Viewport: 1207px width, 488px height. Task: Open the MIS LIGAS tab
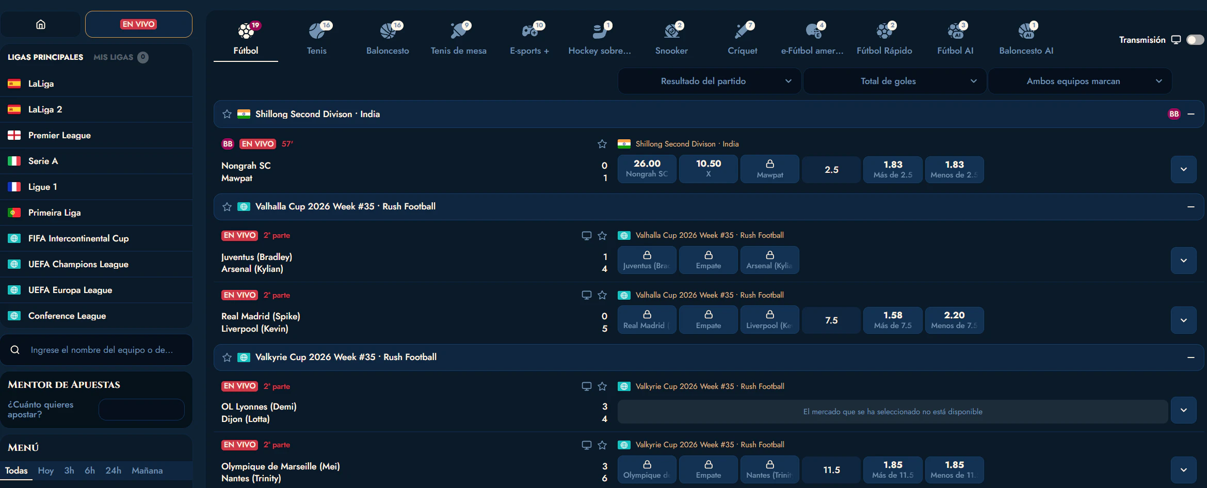tap(121, 57)
